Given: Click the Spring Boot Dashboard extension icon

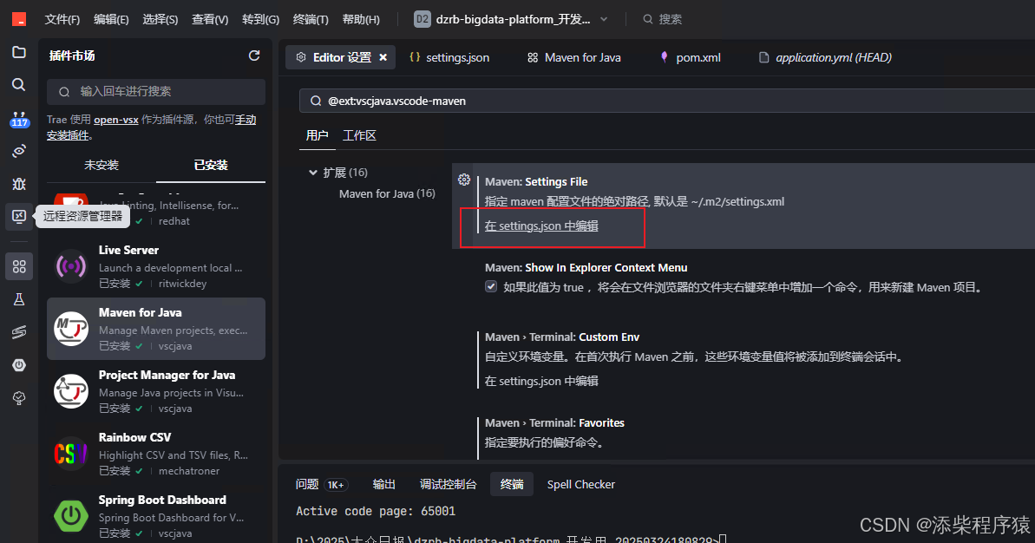Looking at the screenshot, I should (x=70, y=516).
